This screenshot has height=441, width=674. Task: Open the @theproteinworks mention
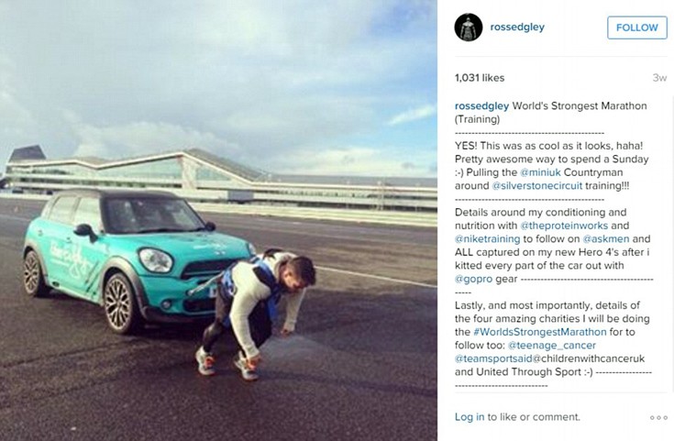coord(564,226)
